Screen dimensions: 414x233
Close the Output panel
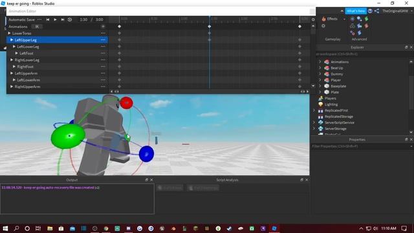click(151, 180)
